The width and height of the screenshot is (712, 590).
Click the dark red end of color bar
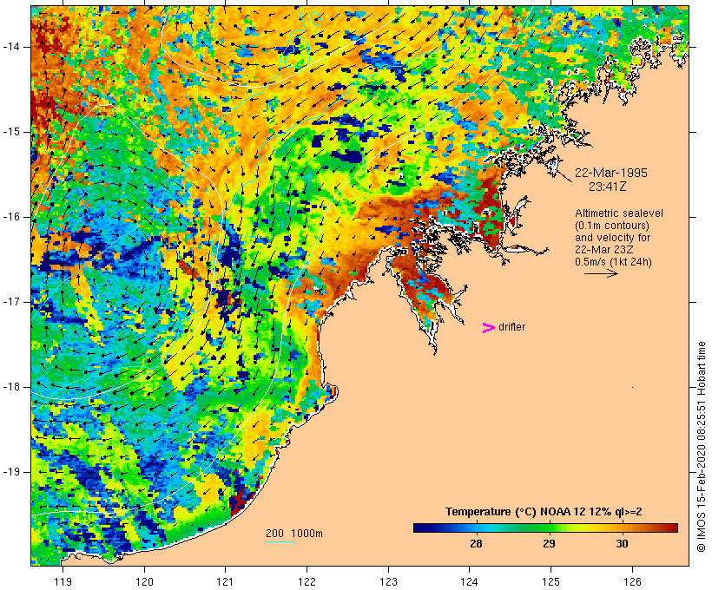coord(672,528)
